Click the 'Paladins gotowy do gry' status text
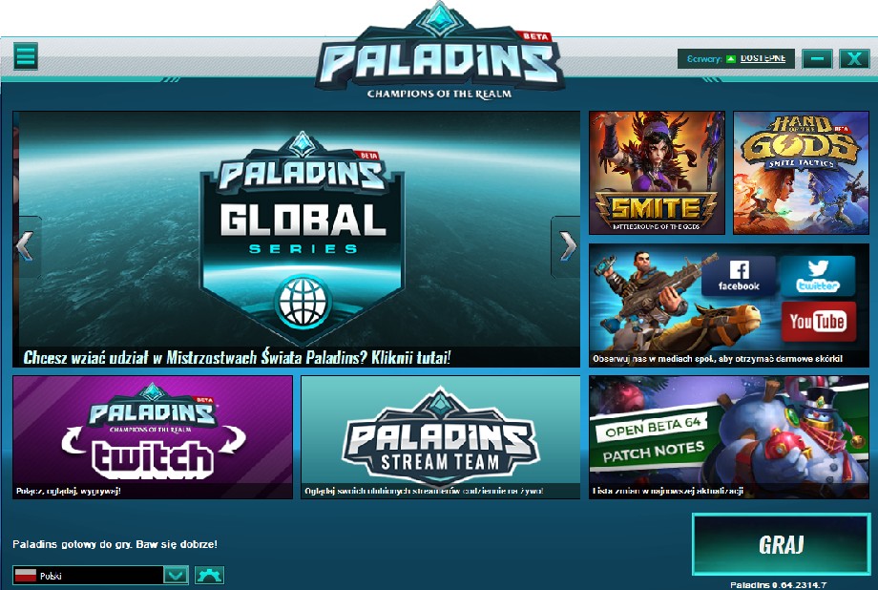 [115, 544]
